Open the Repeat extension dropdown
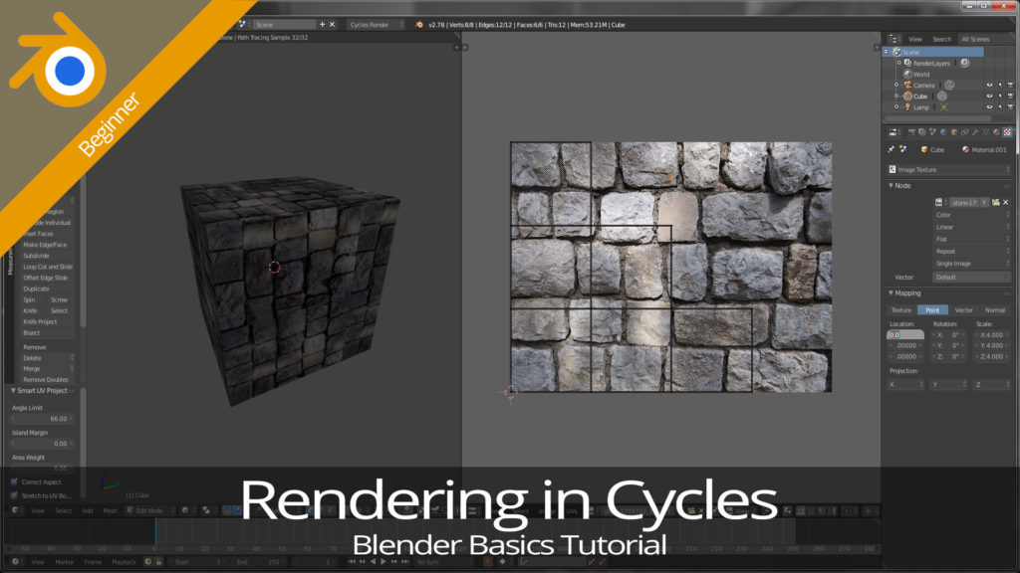This screenshot has width=1020, height=573. click(972, 252)
